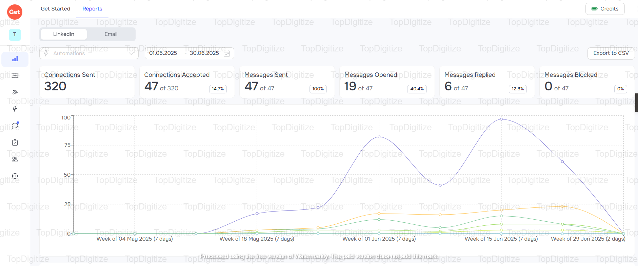Click the Week of 18 May 2025 axis label

click(257, 239)
